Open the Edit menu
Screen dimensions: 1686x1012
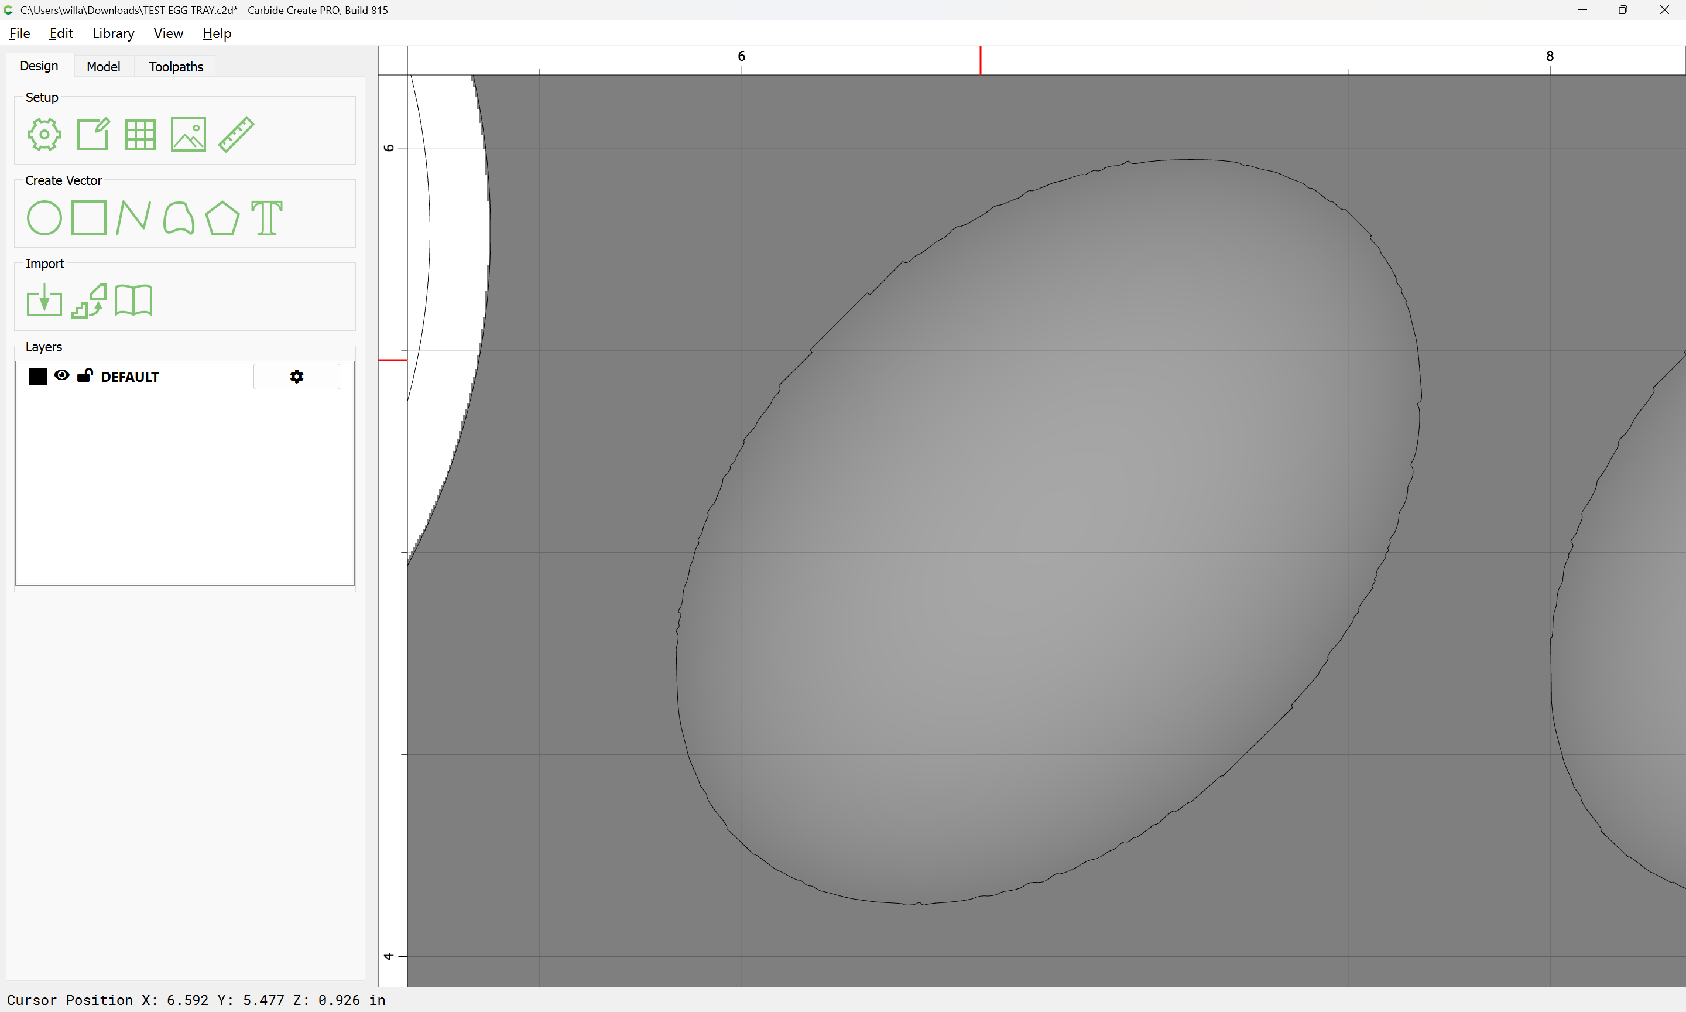61,33
